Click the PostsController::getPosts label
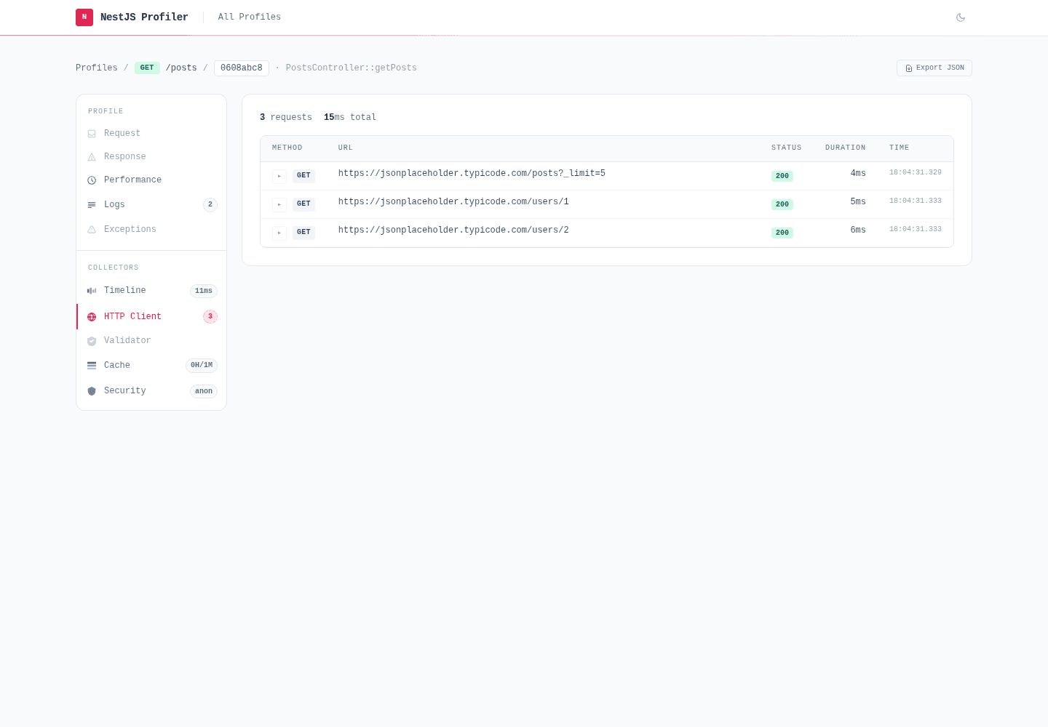This screenshot has width=1048, height=727. point(352,68)
